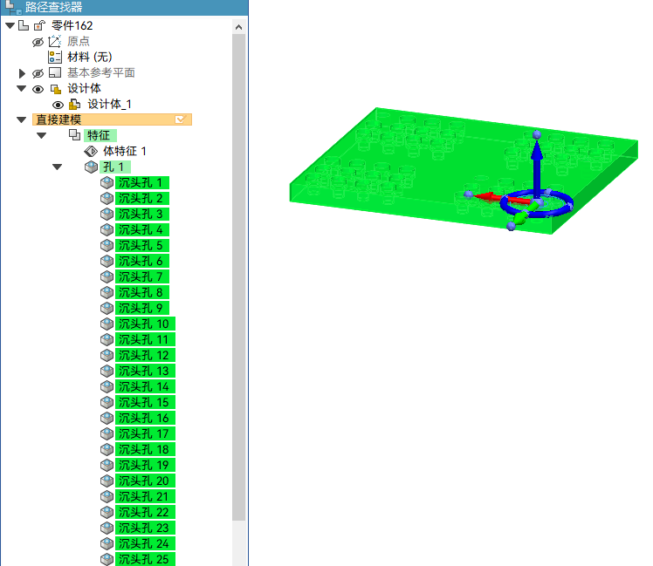Click the 设计体 body group icon

(x=55, y=89)
